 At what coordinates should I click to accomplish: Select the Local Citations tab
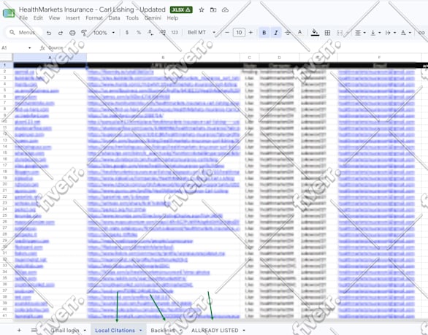pos(115,331)
